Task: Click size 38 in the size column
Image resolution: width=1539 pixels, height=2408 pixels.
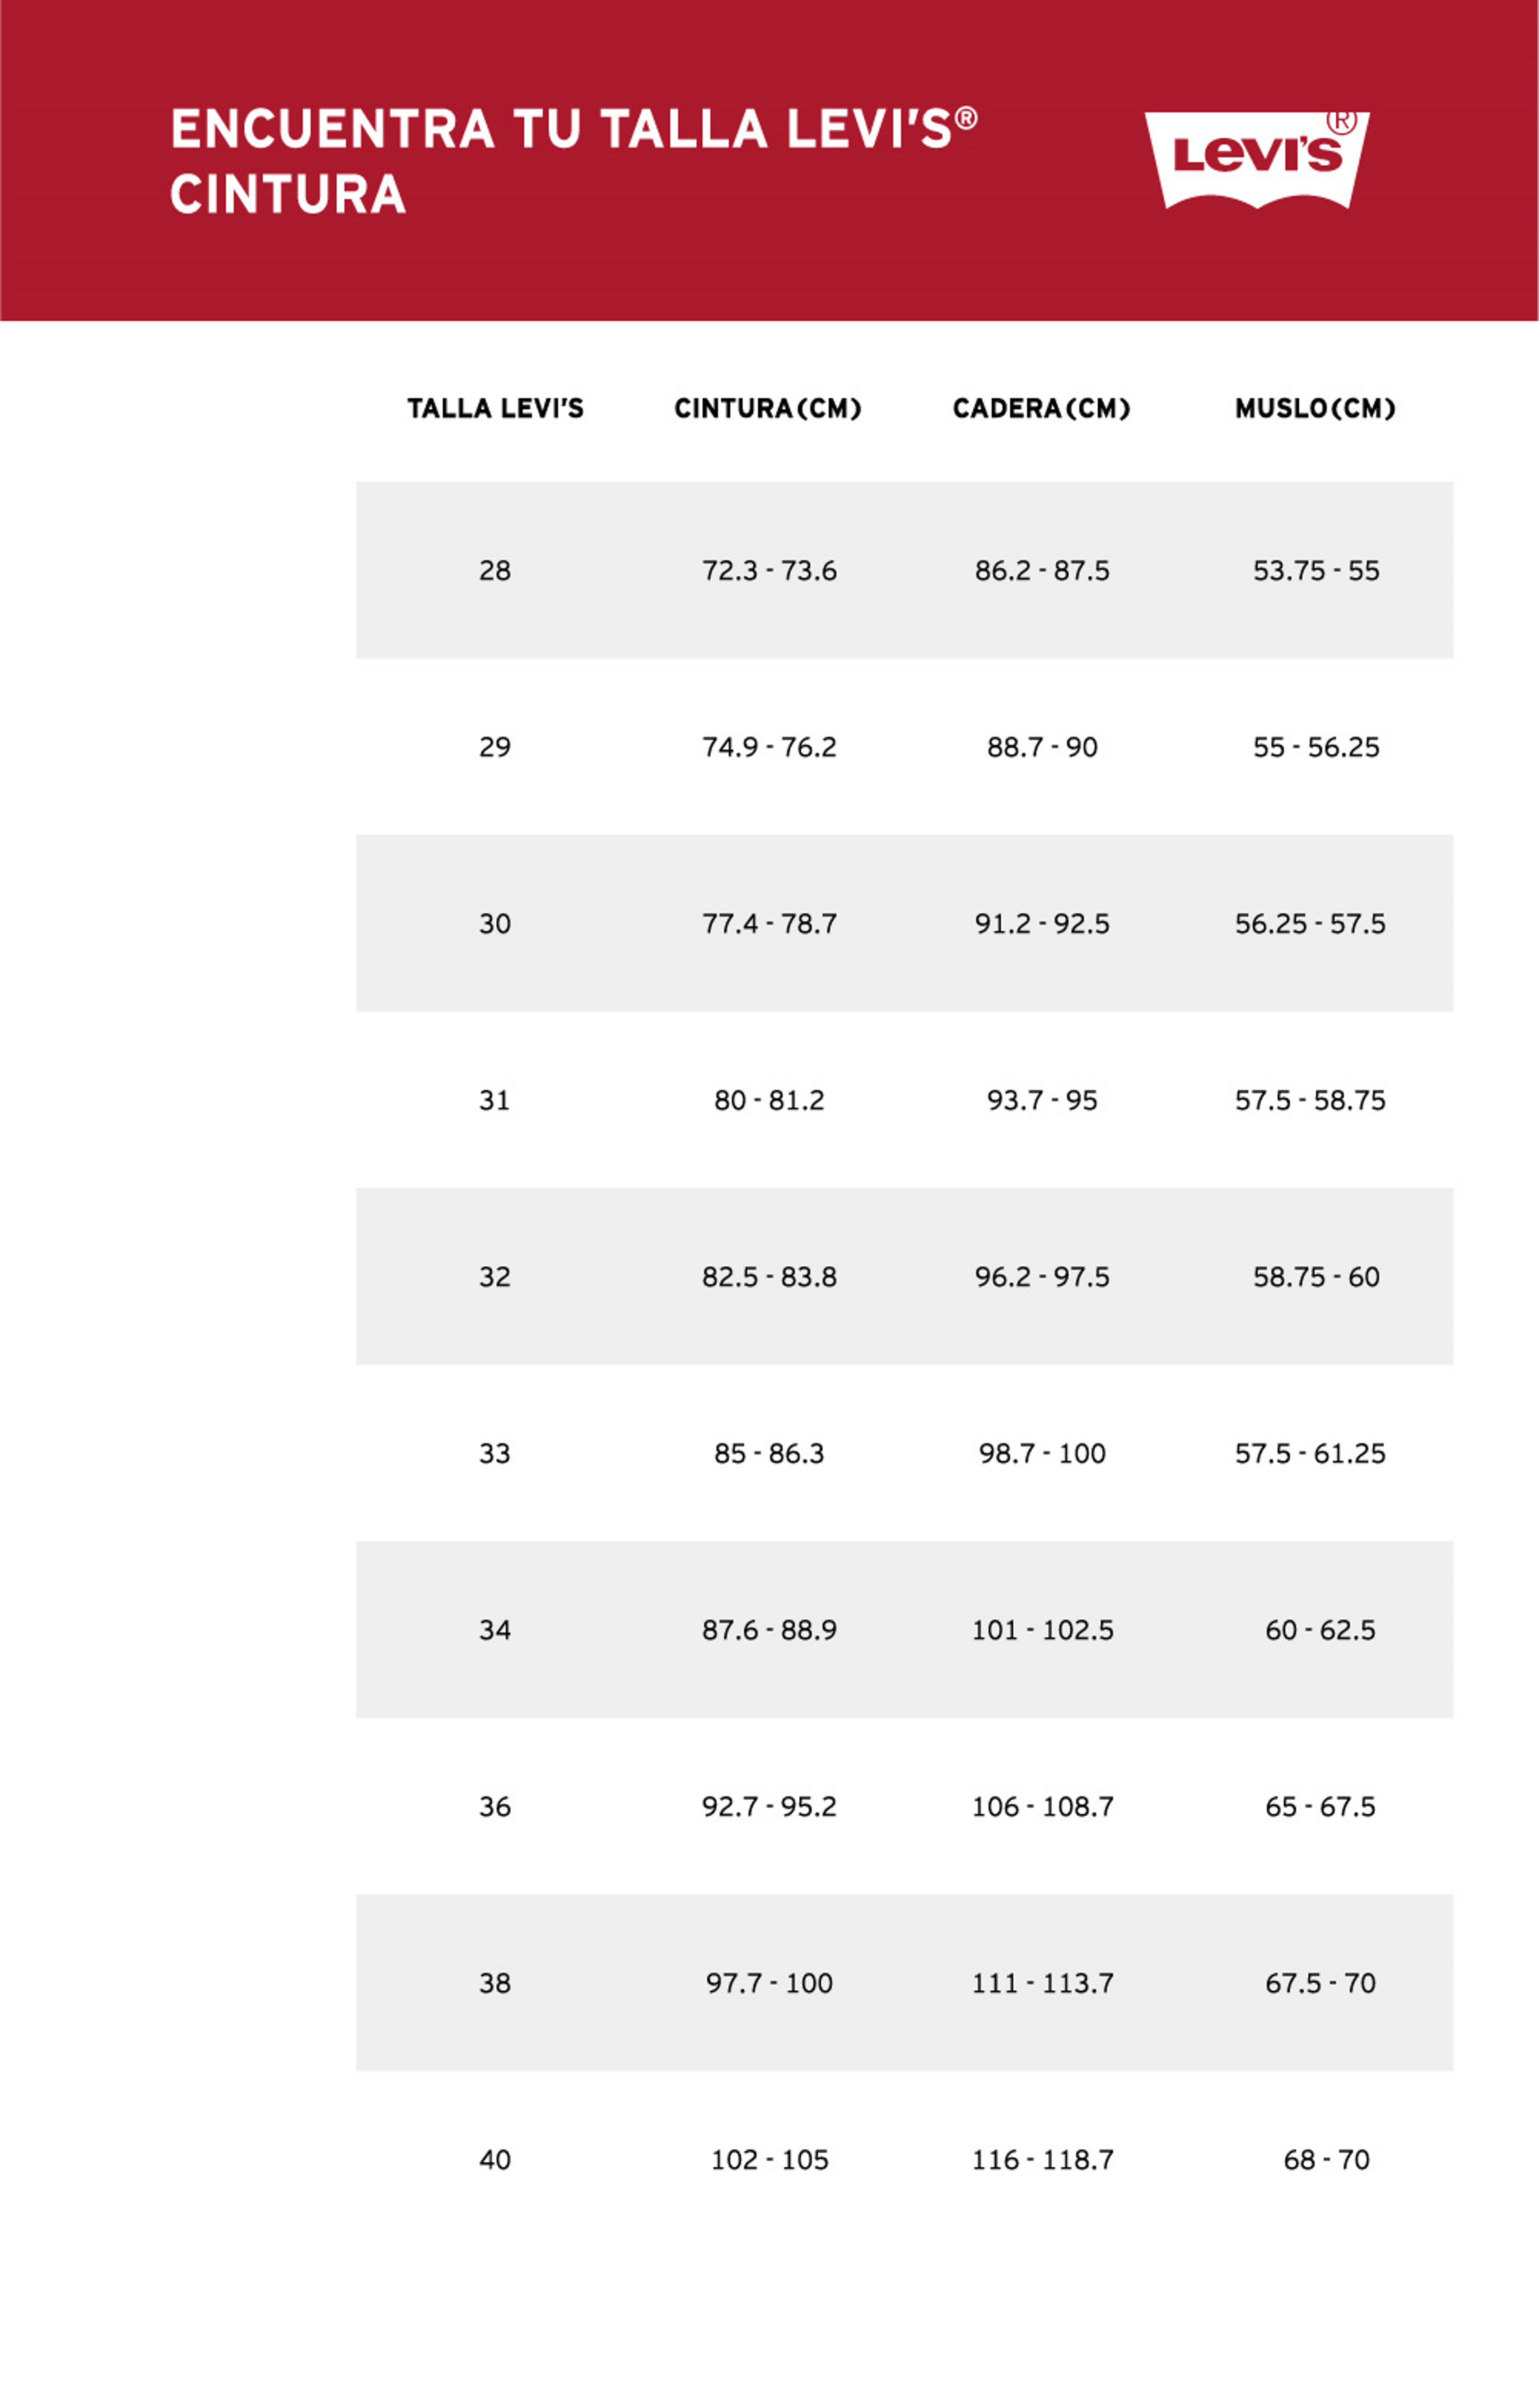Action: pos(495,1983)
